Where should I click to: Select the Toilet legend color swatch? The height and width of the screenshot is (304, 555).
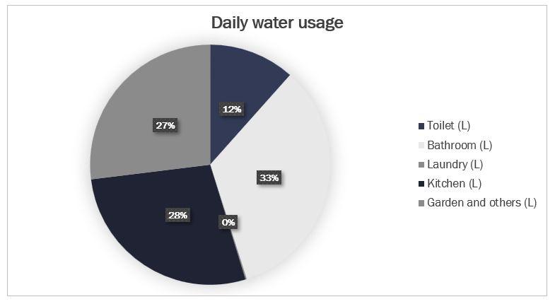click(421, 127)
